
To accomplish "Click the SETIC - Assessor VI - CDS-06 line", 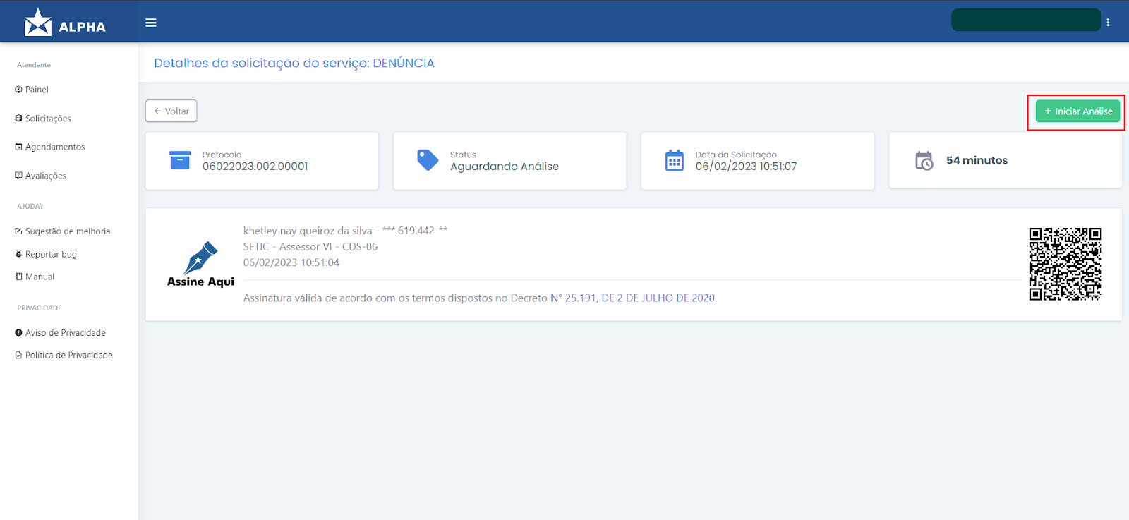I will coord(310,247).
